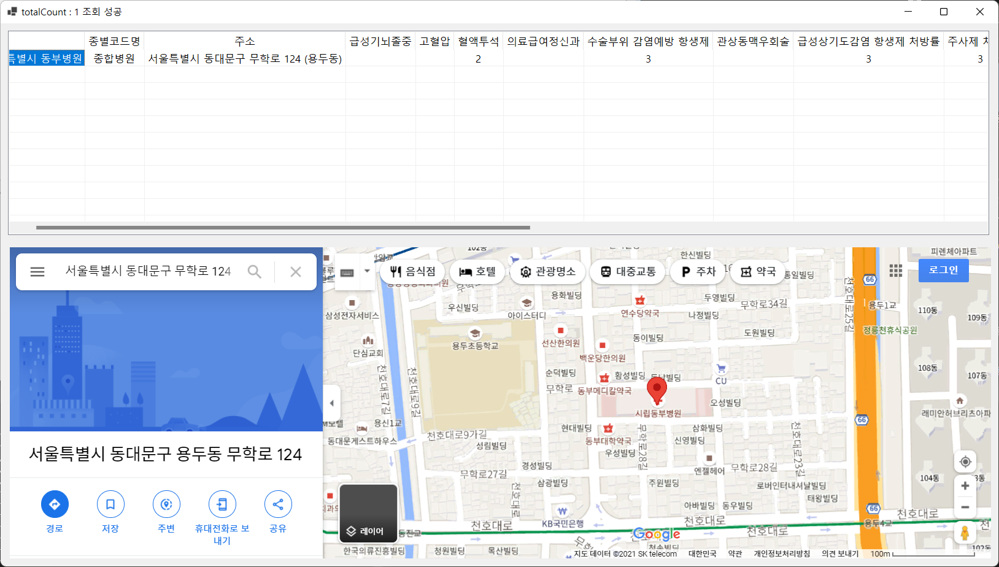
Task: Click the magnifier search icon in the search box
Action: coord(254,271)
